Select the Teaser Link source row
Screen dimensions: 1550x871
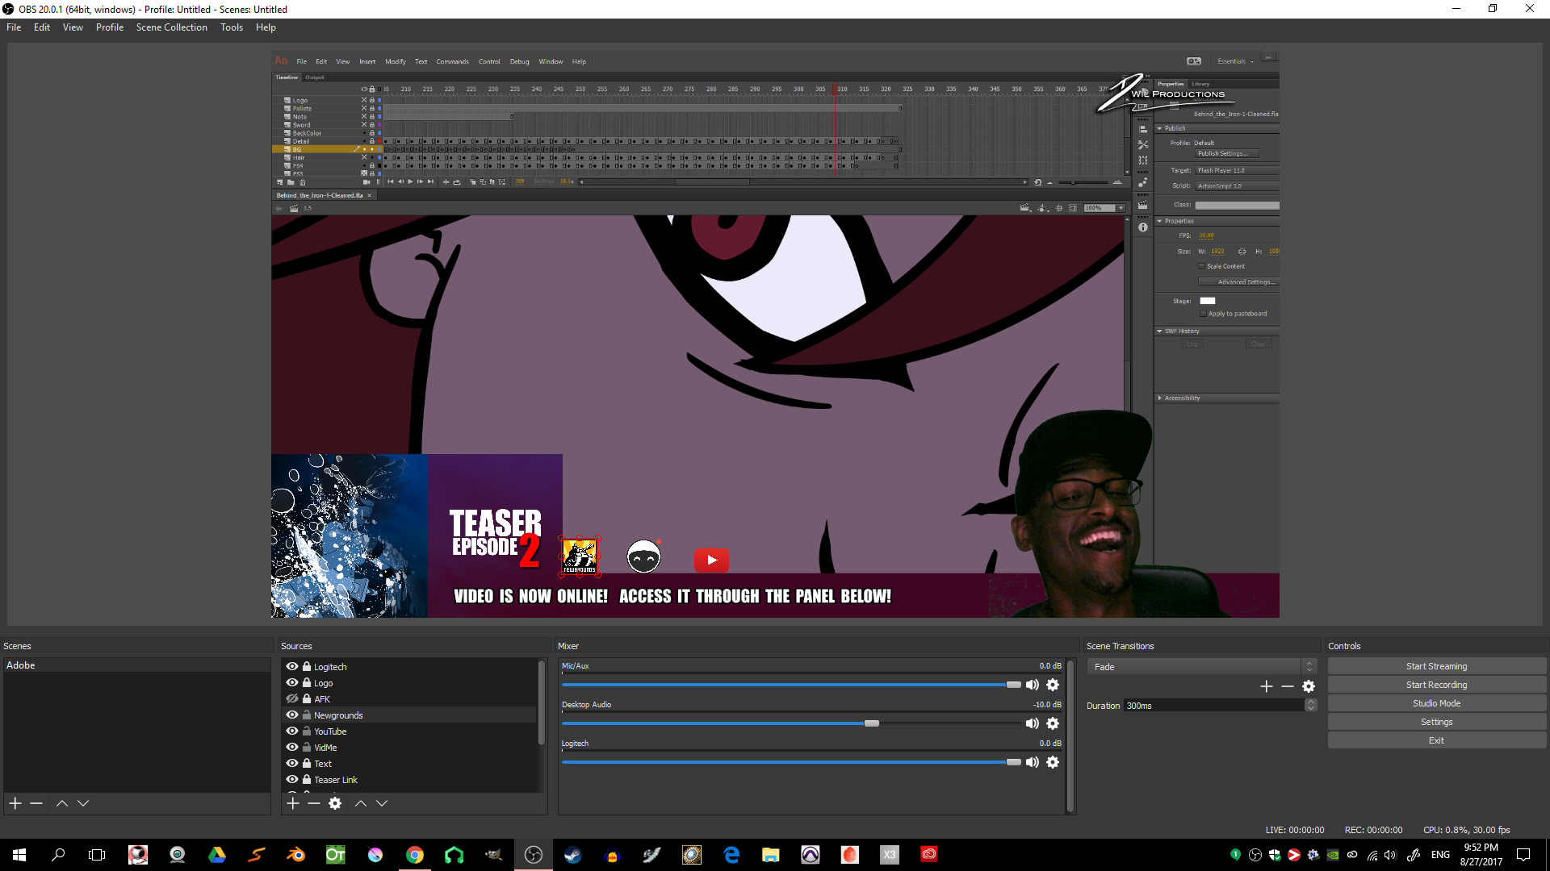point(410,780)
